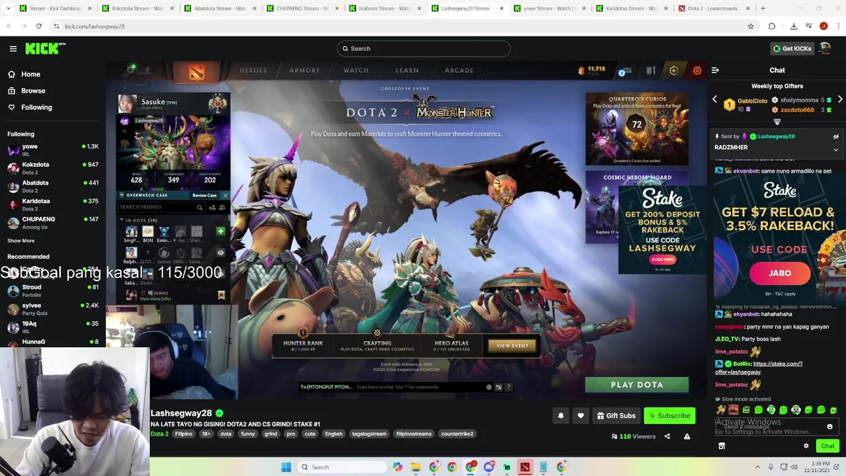Expand the weekly top gifters list

(x=777, y=122)
